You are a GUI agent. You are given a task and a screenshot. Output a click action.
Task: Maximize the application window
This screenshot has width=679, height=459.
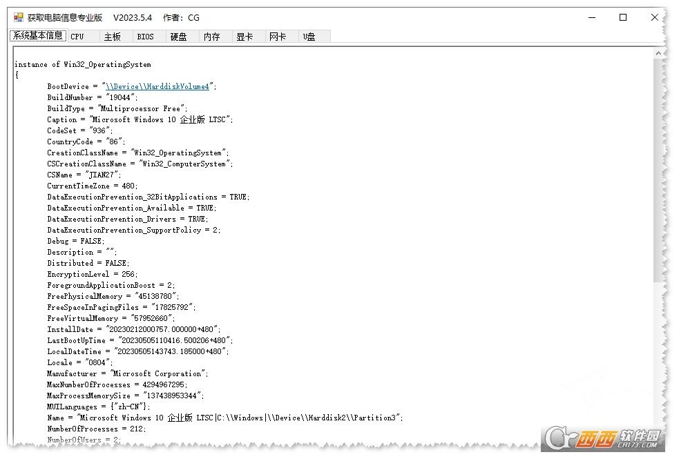[623, 17]
